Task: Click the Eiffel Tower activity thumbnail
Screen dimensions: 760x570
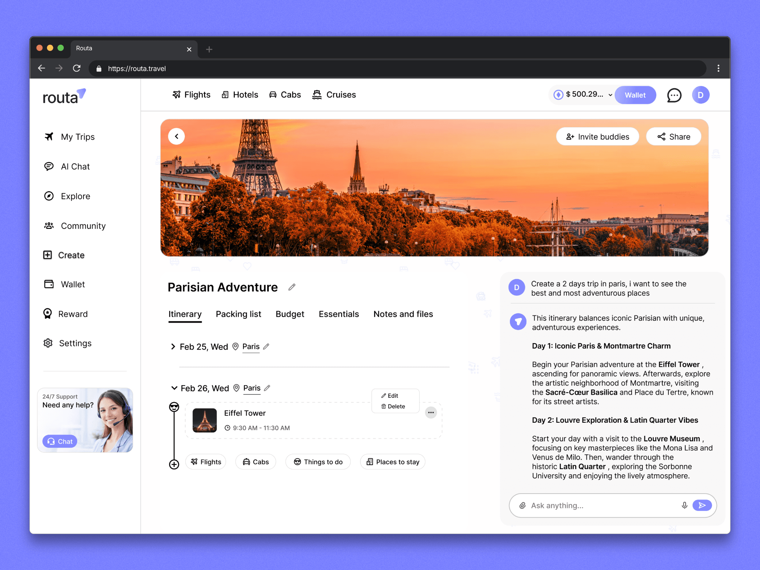Action: point(205,420)
